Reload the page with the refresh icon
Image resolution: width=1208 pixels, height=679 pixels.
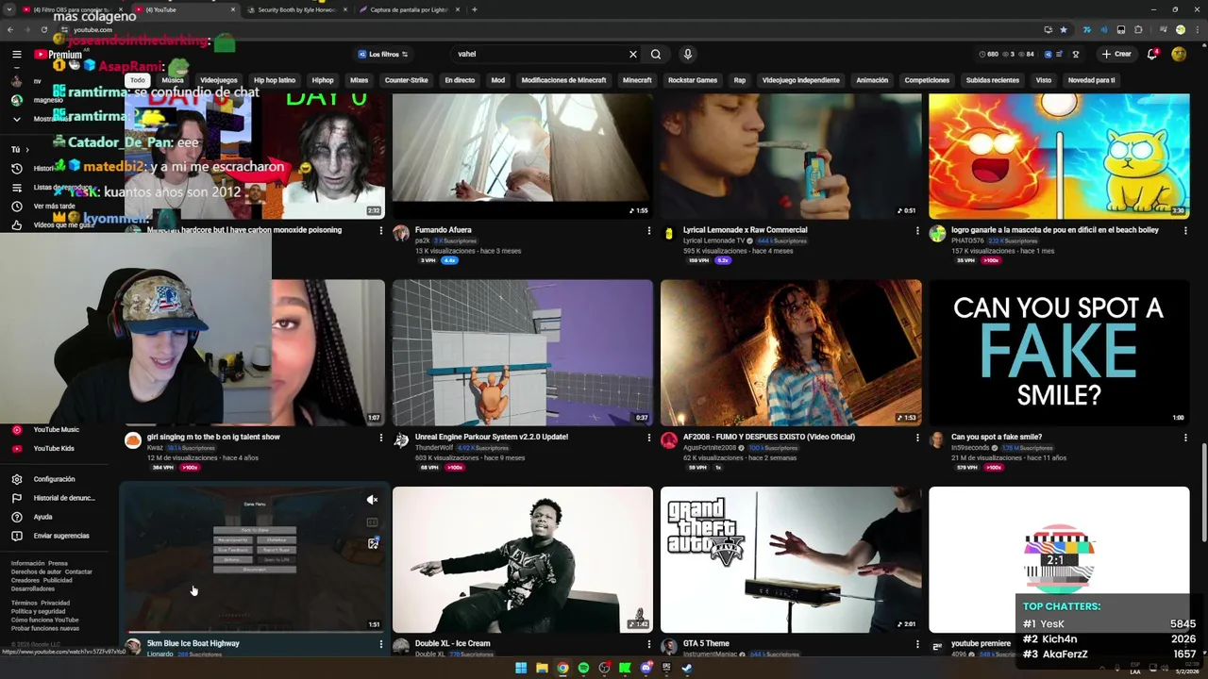tap(43, 29)
